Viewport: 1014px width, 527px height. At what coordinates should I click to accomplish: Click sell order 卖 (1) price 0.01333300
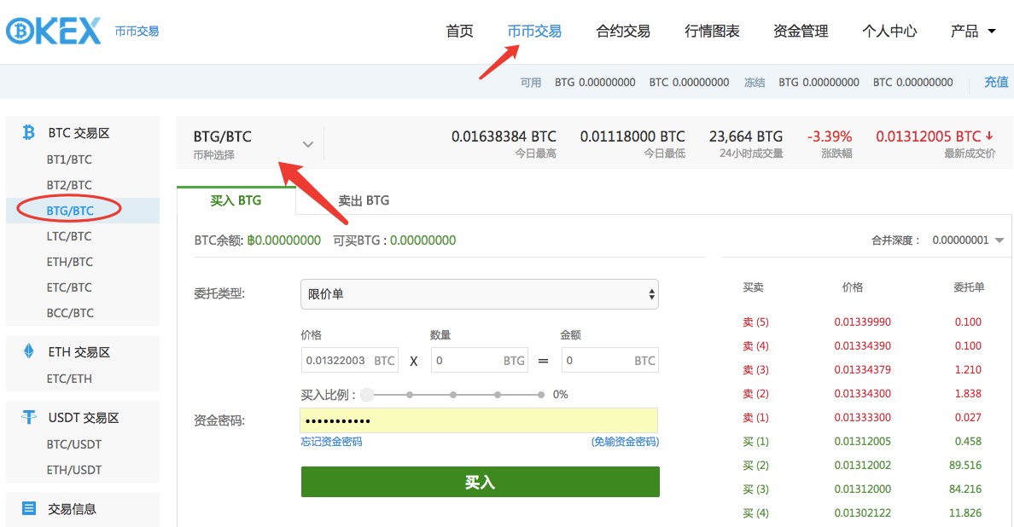[x=863, y=417]
